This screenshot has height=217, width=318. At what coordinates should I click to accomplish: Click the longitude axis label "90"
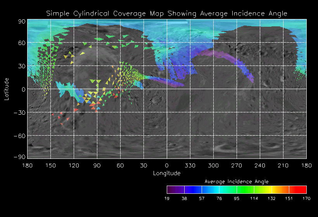coord(97,165)
